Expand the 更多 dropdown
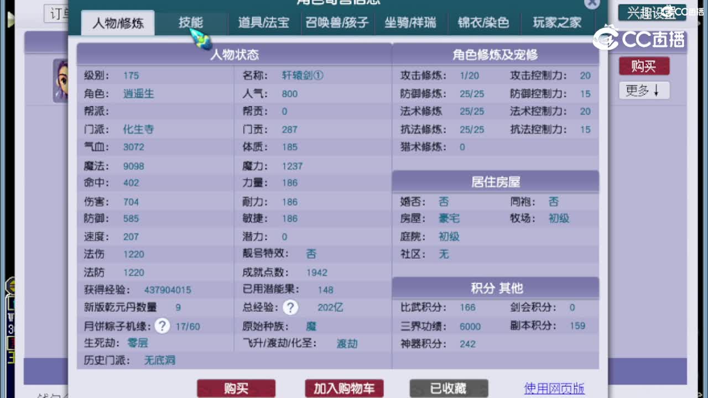708x398 pixels. (643, 91)
